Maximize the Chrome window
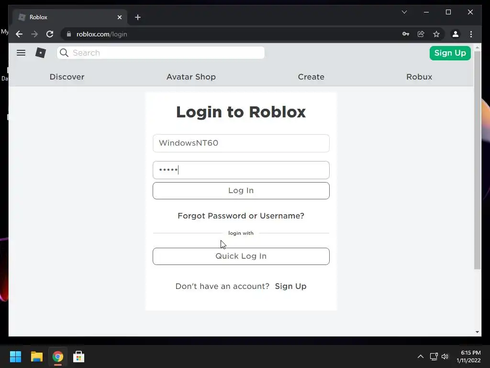 448,12
